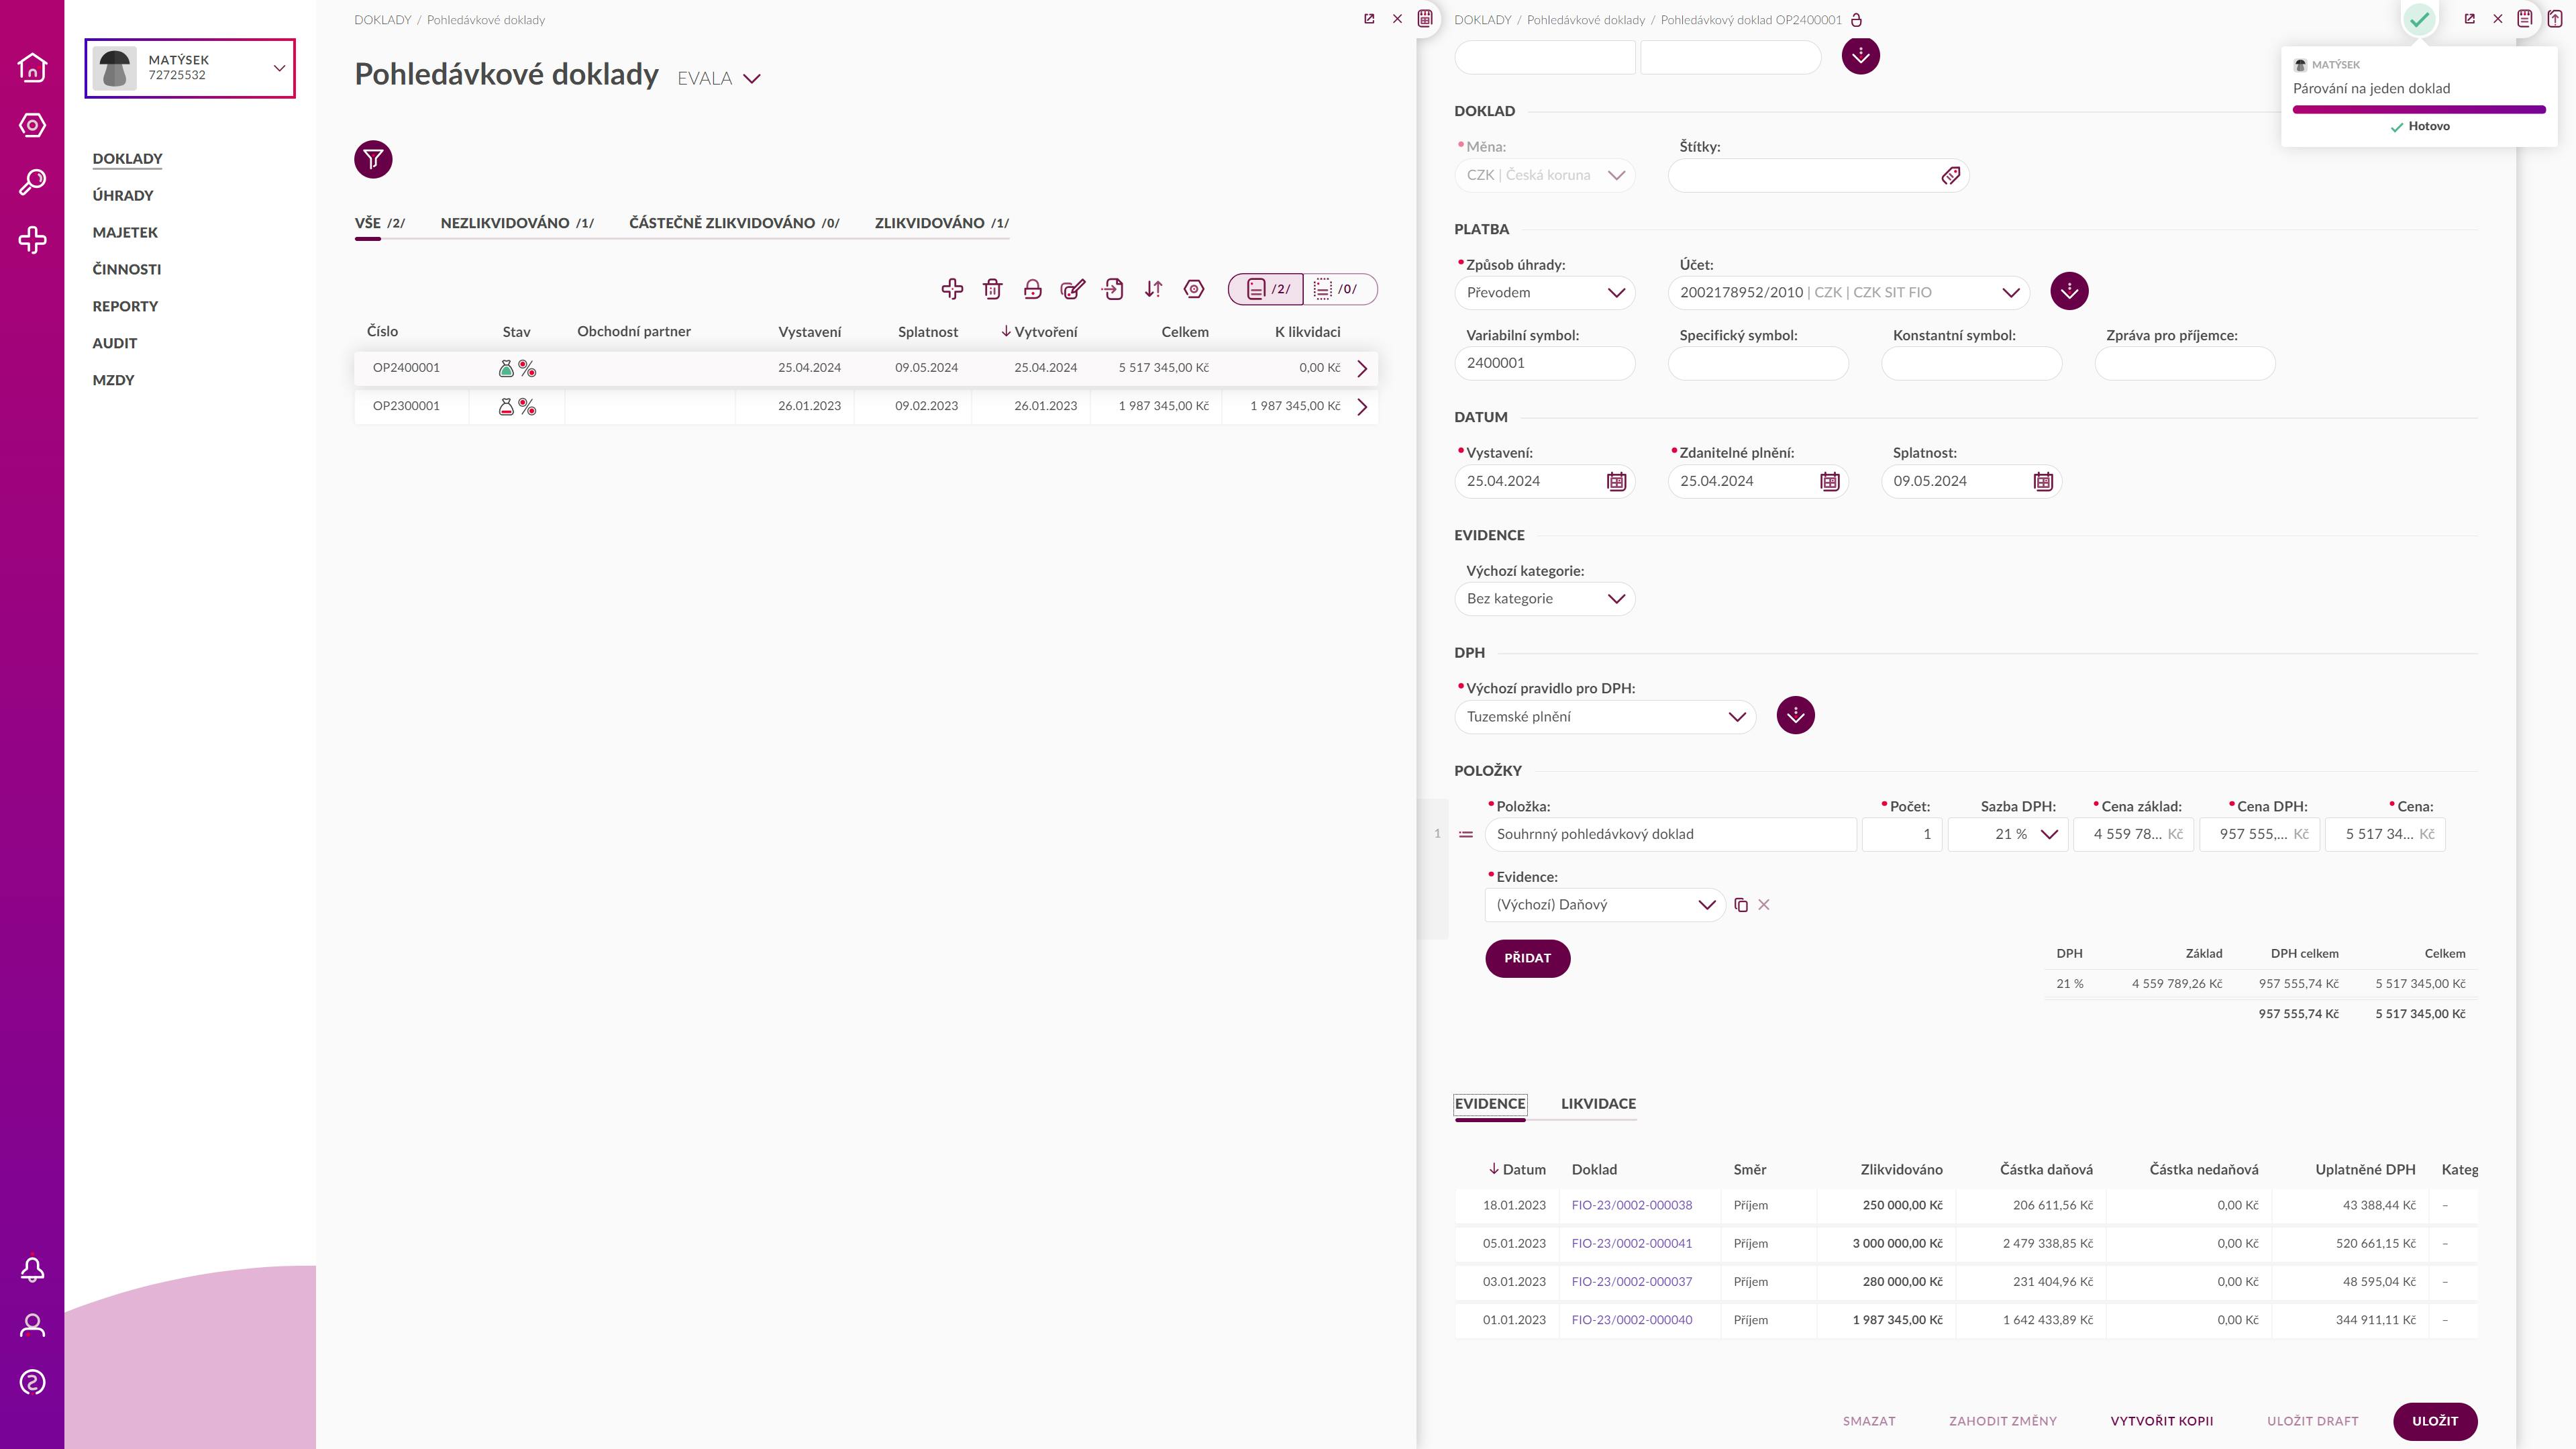Open the Výchozí kategorie dropdown

coord(1544,599)
